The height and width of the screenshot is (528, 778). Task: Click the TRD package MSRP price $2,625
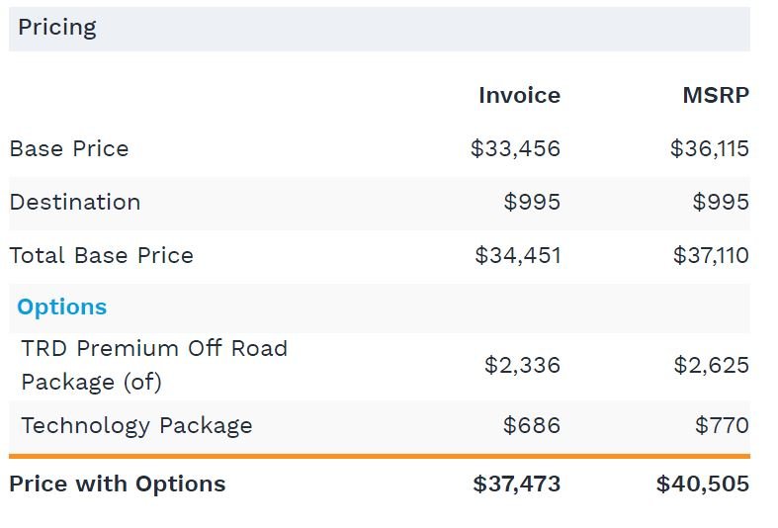click(712, 365)
